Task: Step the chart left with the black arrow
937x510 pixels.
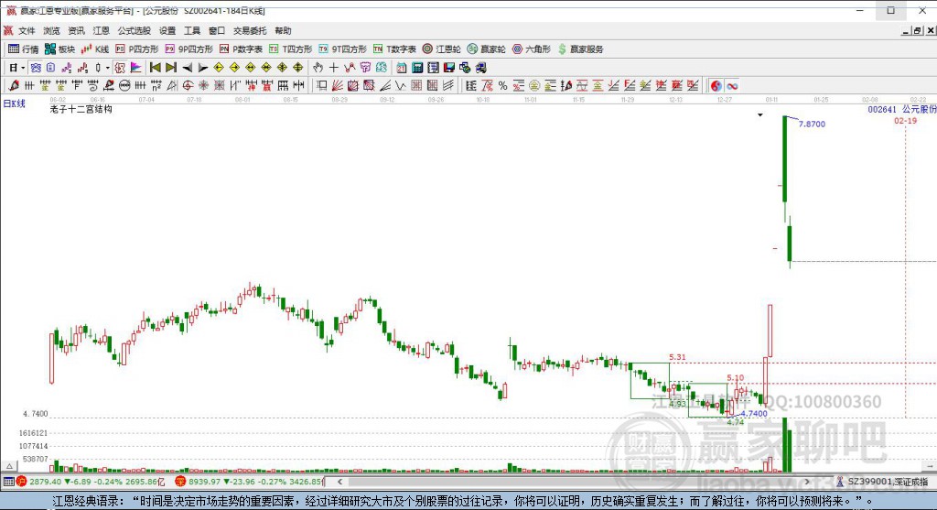Action: coord(187,68)
